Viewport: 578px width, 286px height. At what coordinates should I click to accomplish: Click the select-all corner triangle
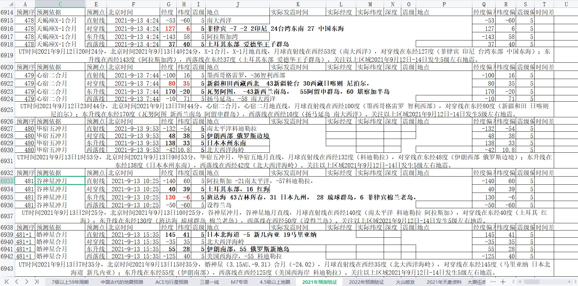(x=11, y=4)
